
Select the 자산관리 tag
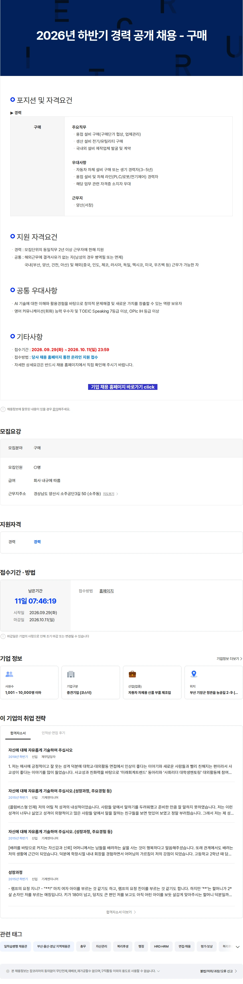point(102,947)
